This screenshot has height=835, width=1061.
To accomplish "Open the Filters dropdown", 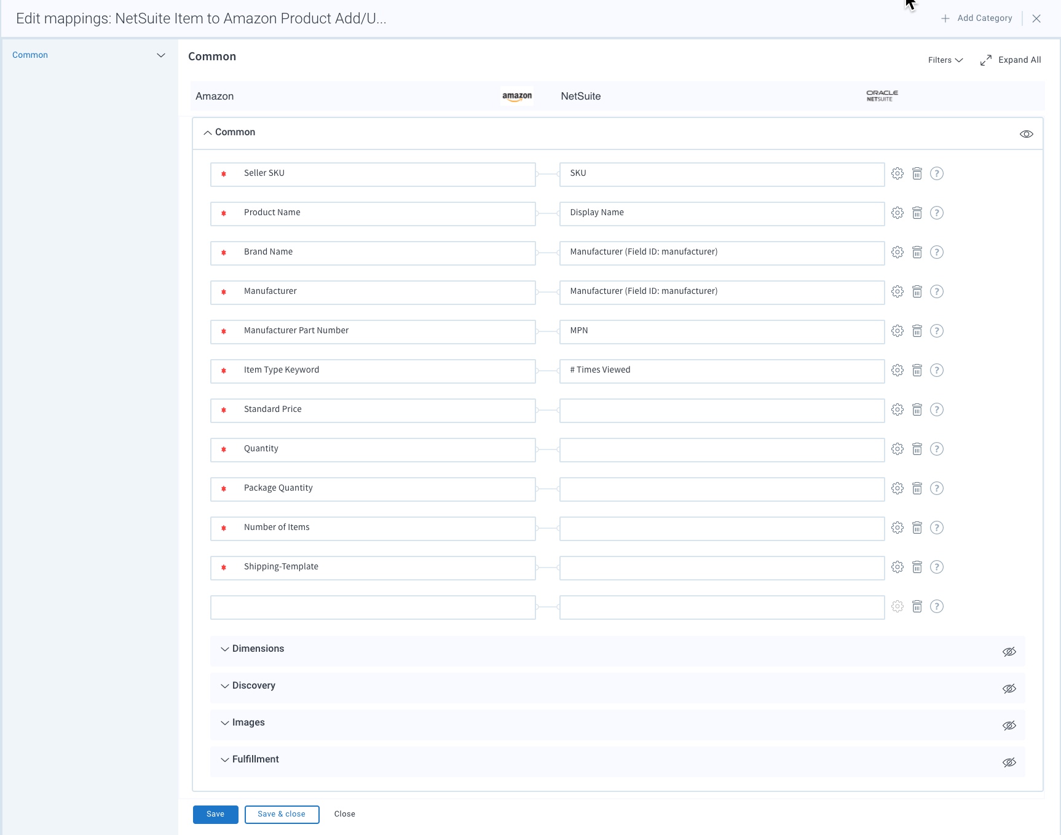I will click(x=945, y=60).
